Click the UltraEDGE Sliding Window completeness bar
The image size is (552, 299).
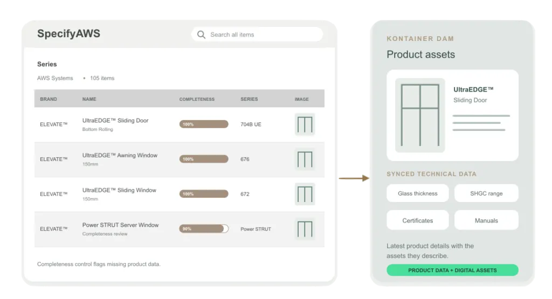[204, 194]
